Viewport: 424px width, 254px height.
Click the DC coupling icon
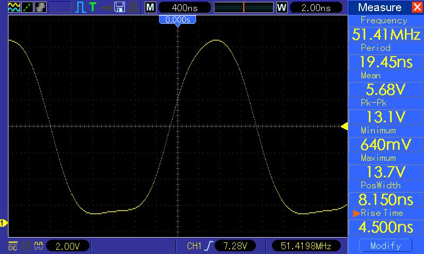coord(13,246)
